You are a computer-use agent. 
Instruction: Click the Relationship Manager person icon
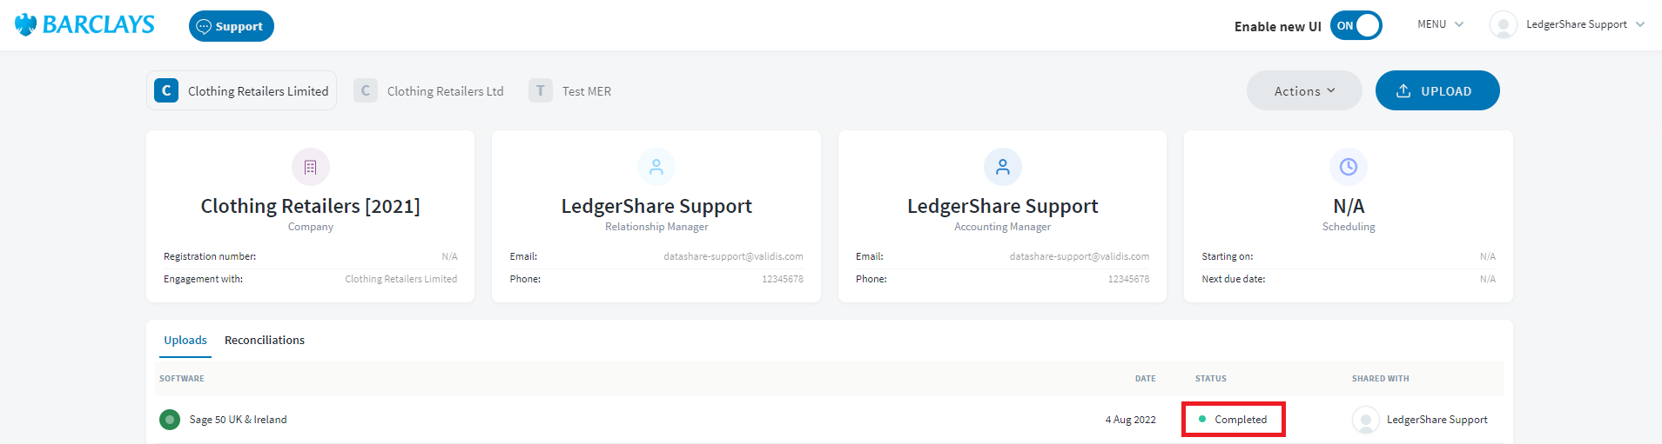tap(656, 167)
